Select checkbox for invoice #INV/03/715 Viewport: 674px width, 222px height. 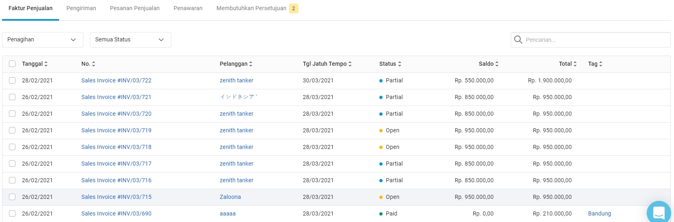12,197
